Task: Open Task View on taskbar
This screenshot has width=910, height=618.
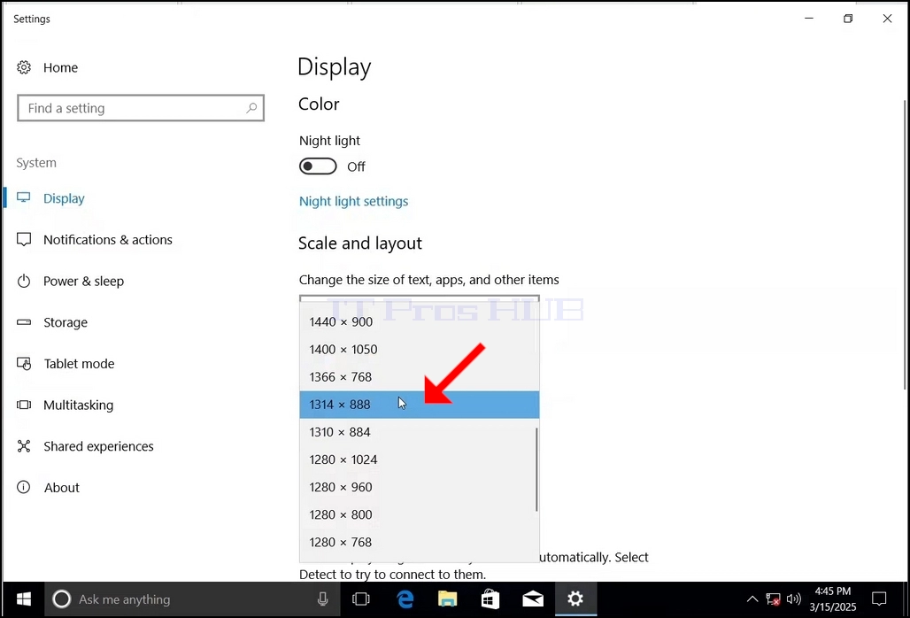Action: tap(361, 599)
